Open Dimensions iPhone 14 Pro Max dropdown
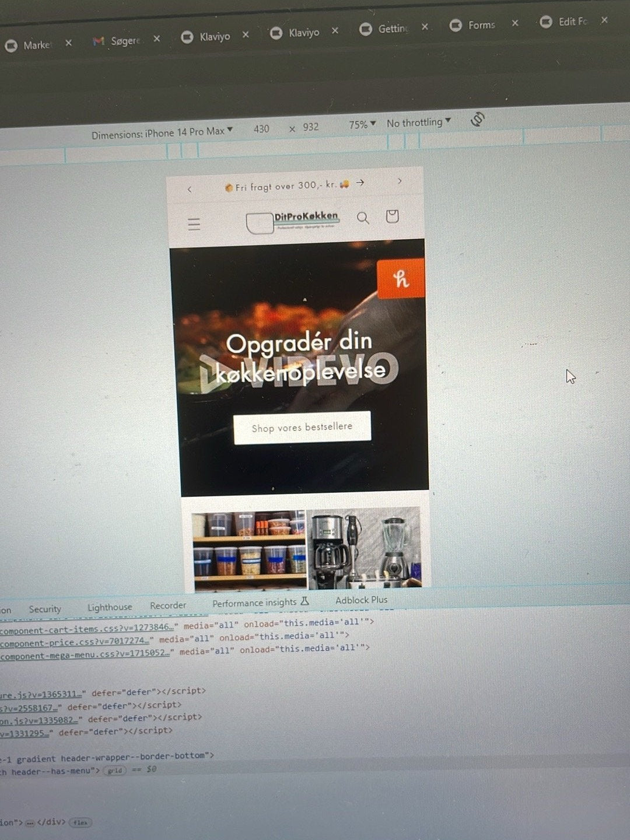This screenshot has height=840, width=630. pyautogui.click(x=162, y=133)
